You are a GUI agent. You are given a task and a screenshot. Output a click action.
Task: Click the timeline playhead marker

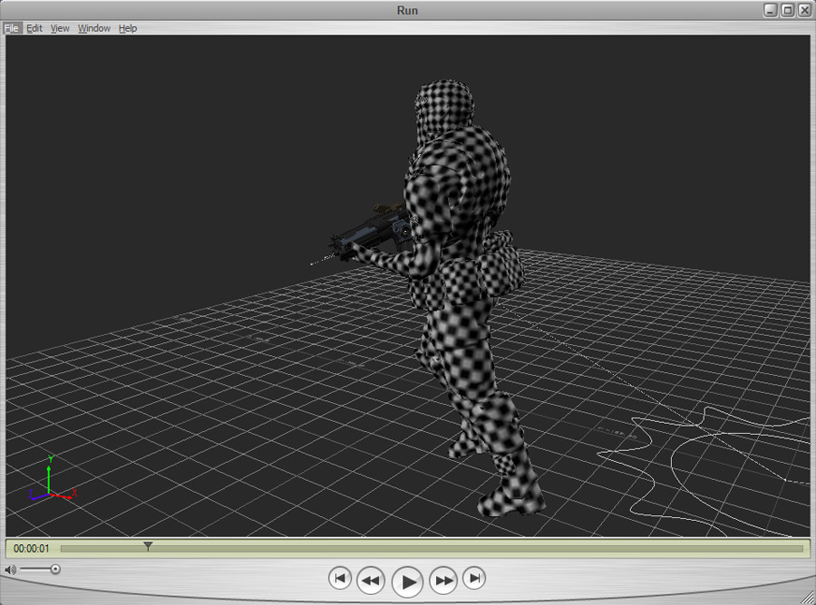tap(148, 546)
